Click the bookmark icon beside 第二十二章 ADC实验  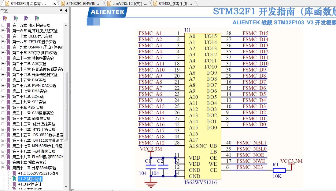pyautogui.click(x=8, y=64)
